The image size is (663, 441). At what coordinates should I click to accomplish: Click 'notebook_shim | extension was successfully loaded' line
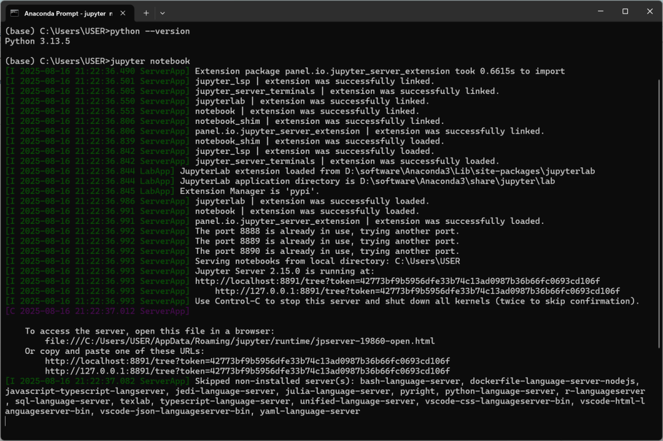pyautogui.click(x=320, y=142)
